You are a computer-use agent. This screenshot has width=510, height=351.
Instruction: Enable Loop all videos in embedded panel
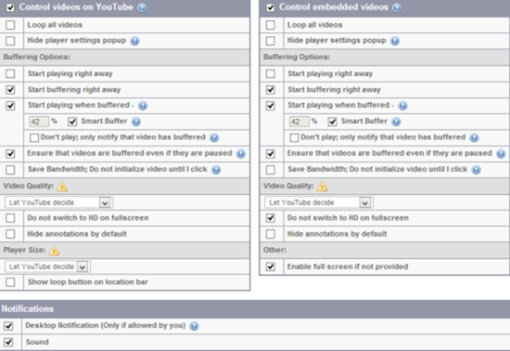(270, 25)
